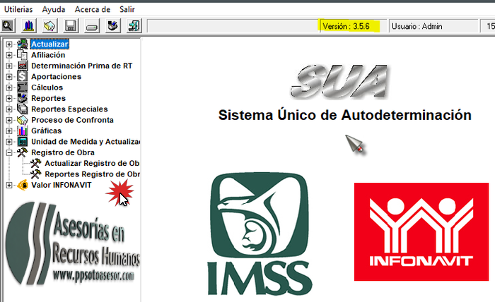The width and height of the screenshot is (495, 302).
Task: Select Determinación Prima de RT label
Action: point(82,66)
